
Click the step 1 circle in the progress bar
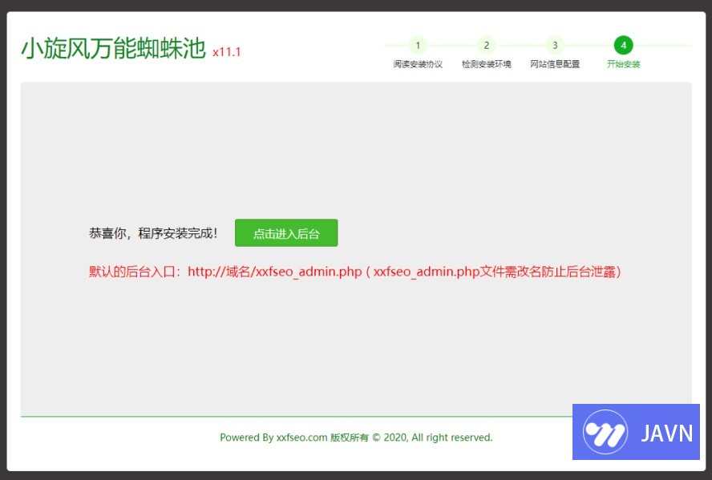coord(417,45)
